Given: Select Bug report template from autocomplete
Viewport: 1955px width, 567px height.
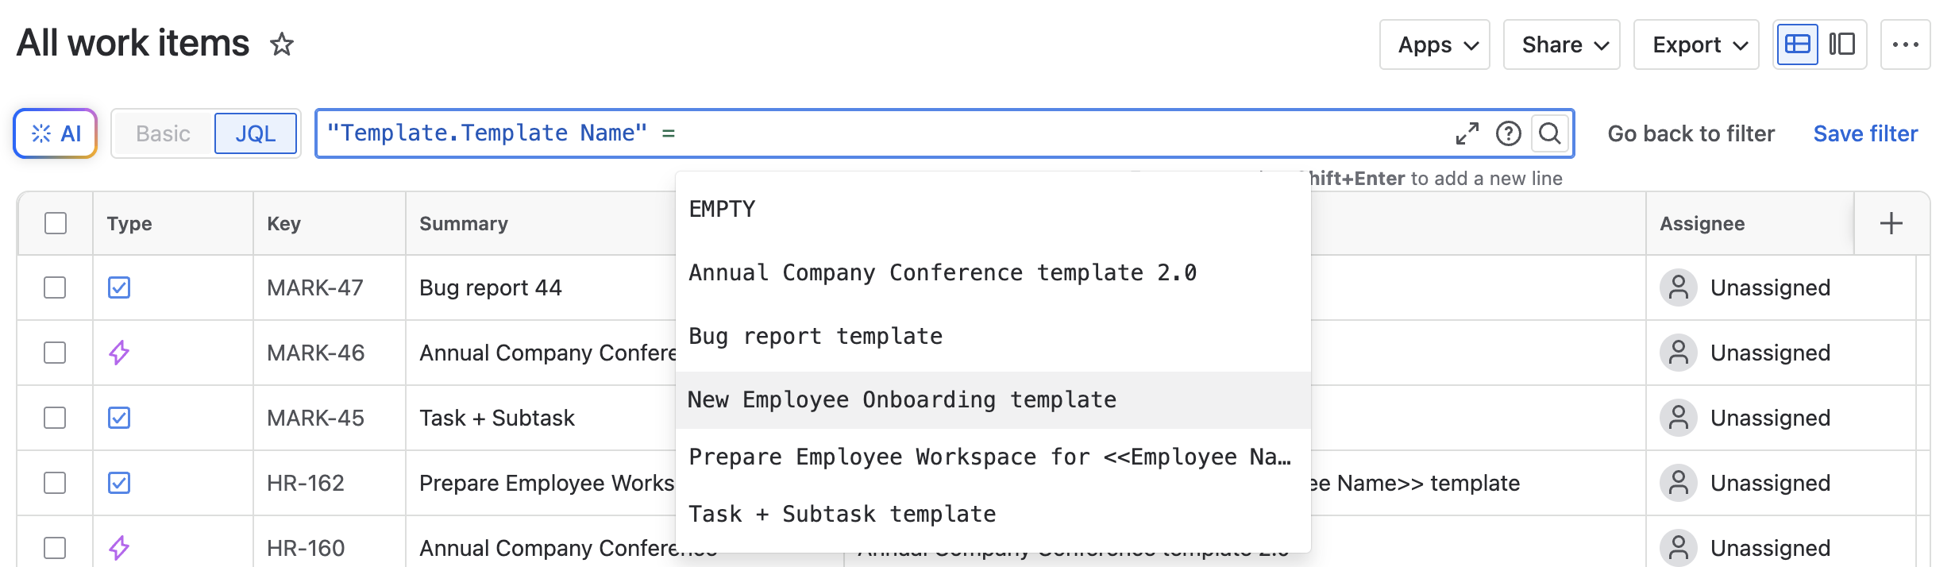Looking at the screenshot, I should (x=816, y=336).
